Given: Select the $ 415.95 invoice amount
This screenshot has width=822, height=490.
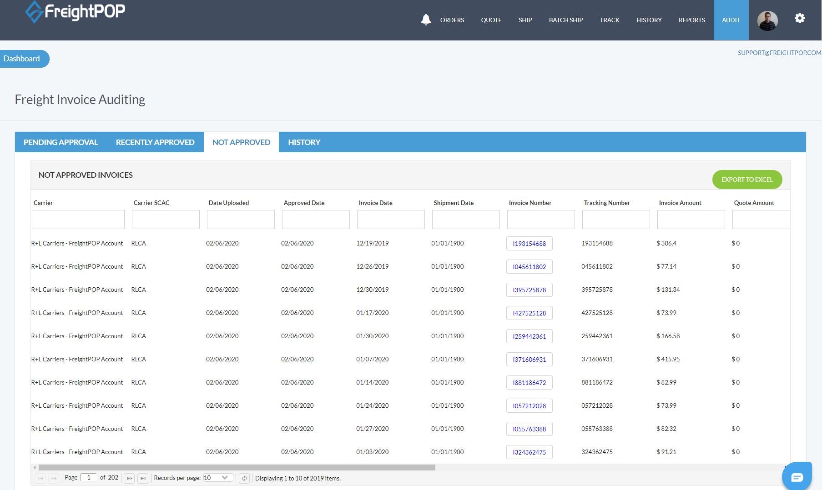Looking at the screenshot, I should click(x=668, y=359).
